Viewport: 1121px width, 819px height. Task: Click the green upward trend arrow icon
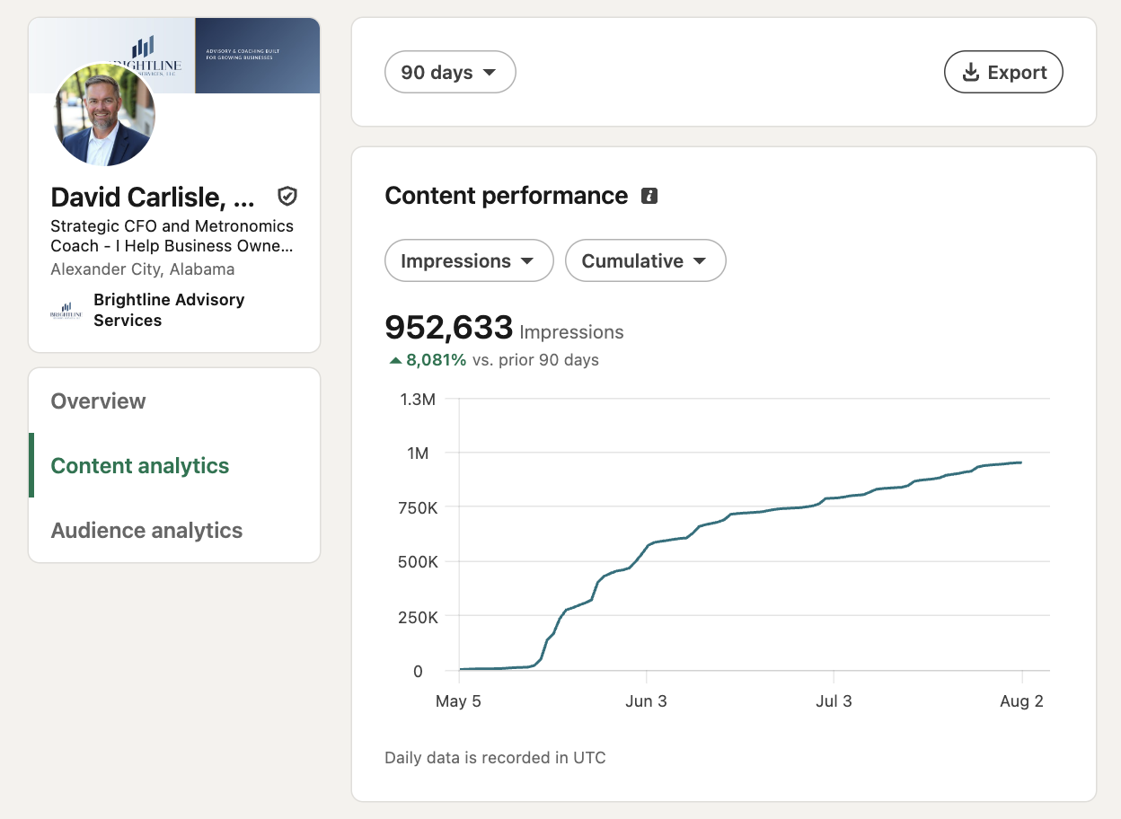pos(395,360)
